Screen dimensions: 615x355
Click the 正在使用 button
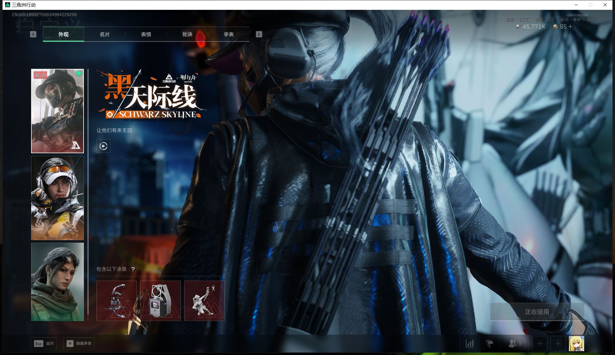coord(537,312)
